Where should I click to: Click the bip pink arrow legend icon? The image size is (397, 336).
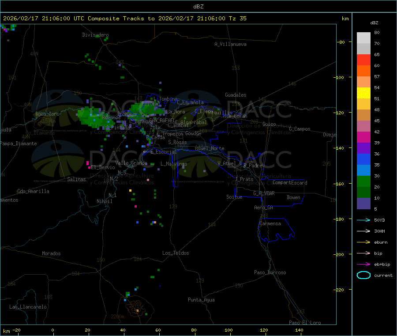click(363, 253)
